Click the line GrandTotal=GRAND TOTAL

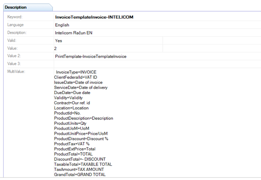(x=80, y=175)
